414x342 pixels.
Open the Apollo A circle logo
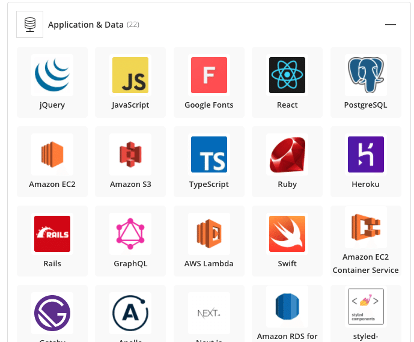(130, 313)
